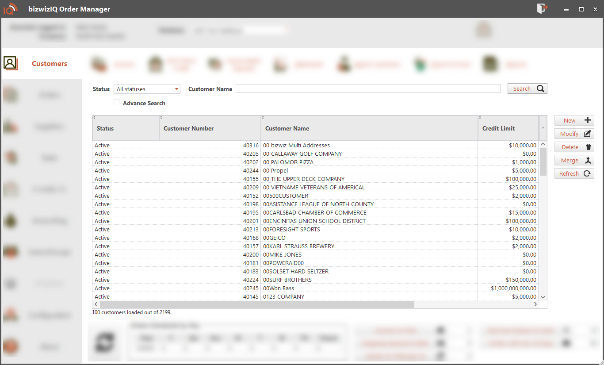The width and height of the screenshot is (604, 365).
Task: Expand hidden columns arrow beside Credit Limit
Action: pos(543,128)
